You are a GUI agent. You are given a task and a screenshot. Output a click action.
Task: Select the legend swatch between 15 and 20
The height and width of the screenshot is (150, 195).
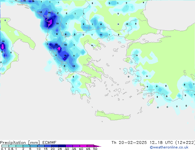(48, 146)
